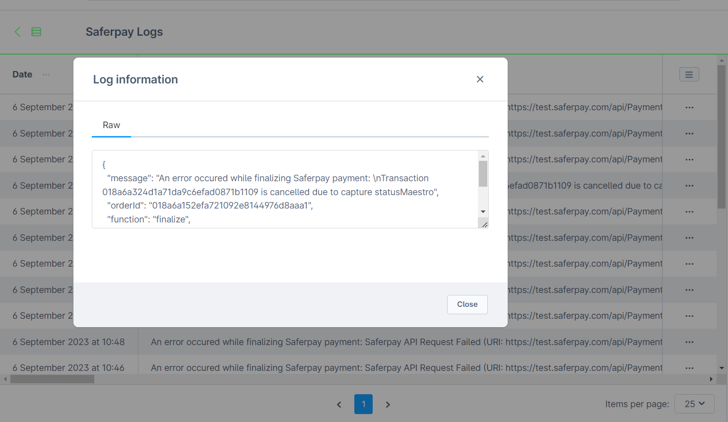Click the table's vertical scrollbar down arrow
Screen dimensions: 728x422
click(x=722, y=368)
